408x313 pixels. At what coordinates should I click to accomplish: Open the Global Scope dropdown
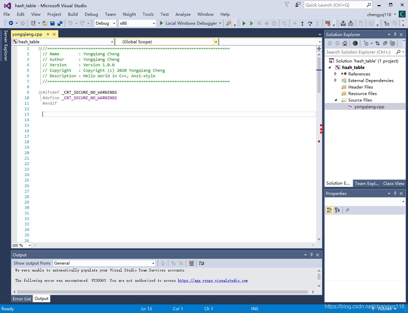tap(167, 42)
